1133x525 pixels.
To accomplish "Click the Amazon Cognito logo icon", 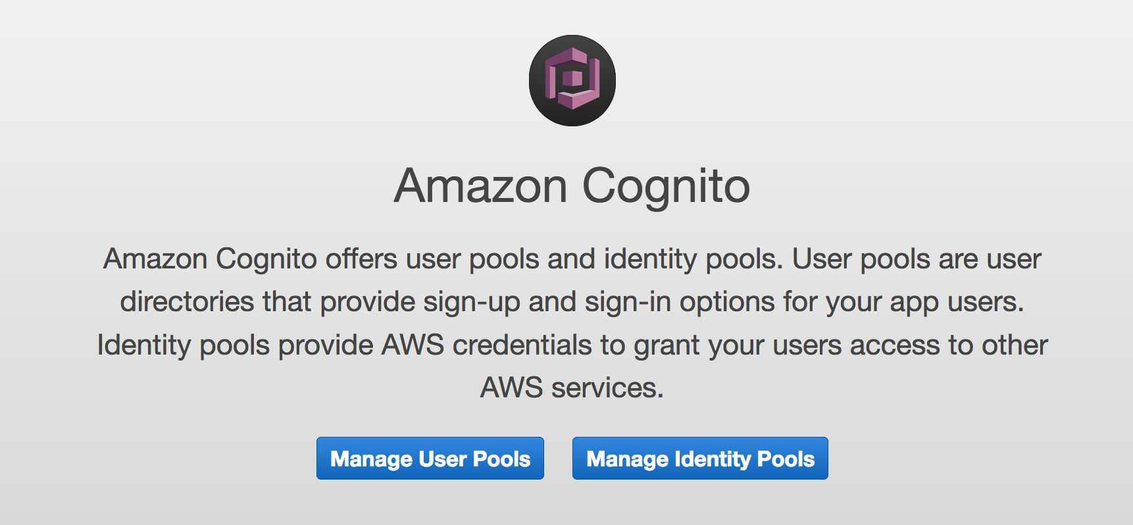I will pos(572,80).
